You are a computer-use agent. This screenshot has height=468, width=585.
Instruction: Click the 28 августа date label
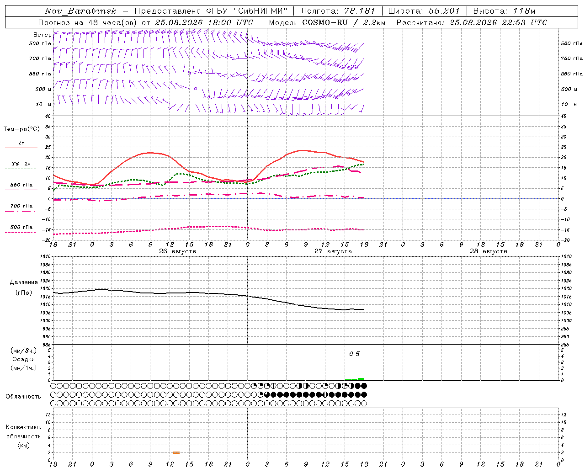click(x=489, y=251)
